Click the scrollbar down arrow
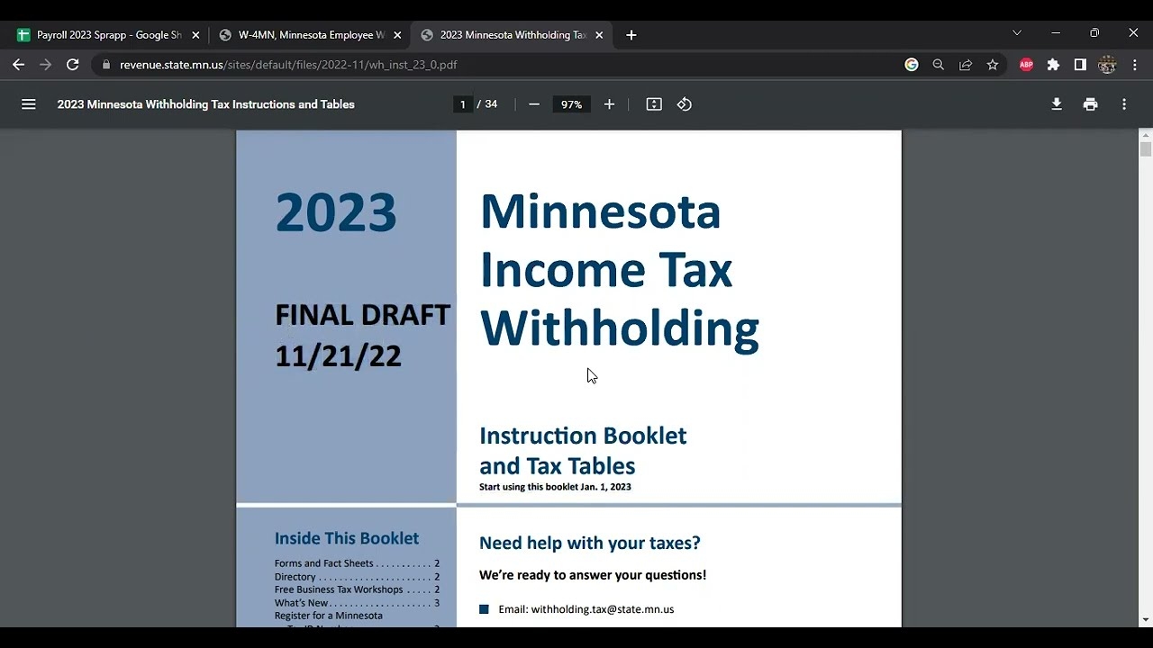 [1146, 619]
